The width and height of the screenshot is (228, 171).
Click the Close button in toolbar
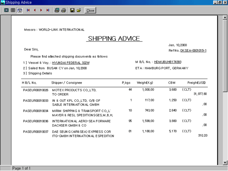click(90, 10)
